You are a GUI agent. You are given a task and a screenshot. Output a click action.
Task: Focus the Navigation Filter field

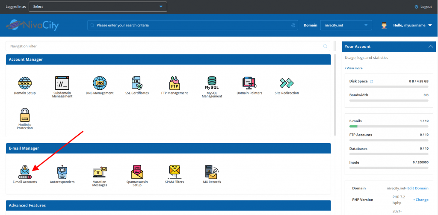168,46
